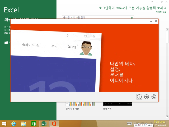This screenshot has width=169, height=127.
Task: Restore down the Excel window
Action: coord(162,2)
